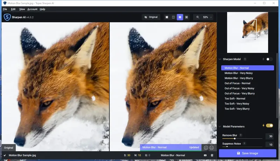The width and height of the screenshot is (280, 161).
Task: Choose comparison grid view layout icon
Action: [187, 17]
